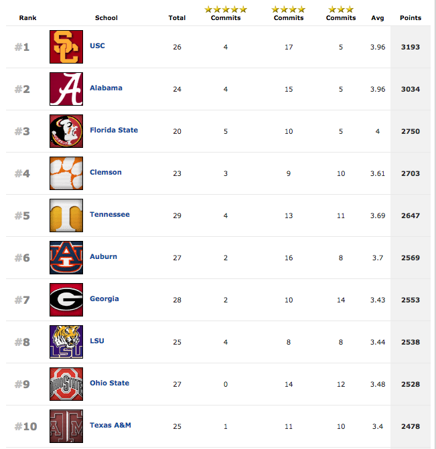Viewport: 436px width, 449px height.
Task: Click the Total column header
Action: coord(177,18)
